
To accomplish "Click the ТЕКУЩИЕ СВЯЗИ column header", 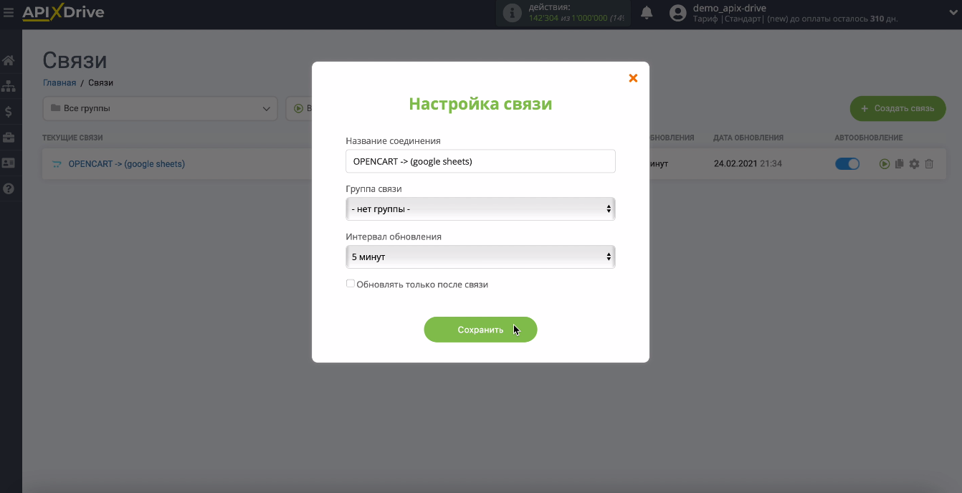I will (x=72, y=138).
